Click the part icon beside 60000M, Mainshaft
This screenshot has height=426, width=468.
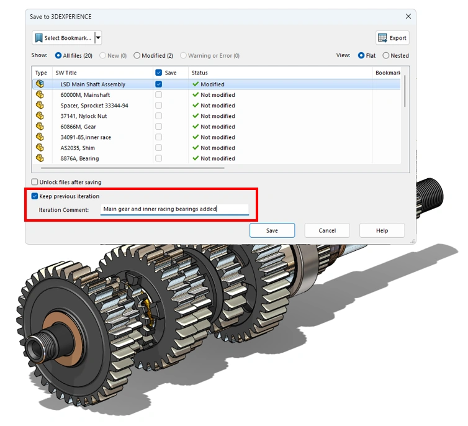[x=40, y=94]
